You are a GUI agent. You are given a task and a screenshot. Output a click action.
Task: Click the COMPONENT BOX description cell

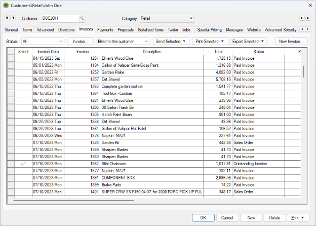point(152,178)
